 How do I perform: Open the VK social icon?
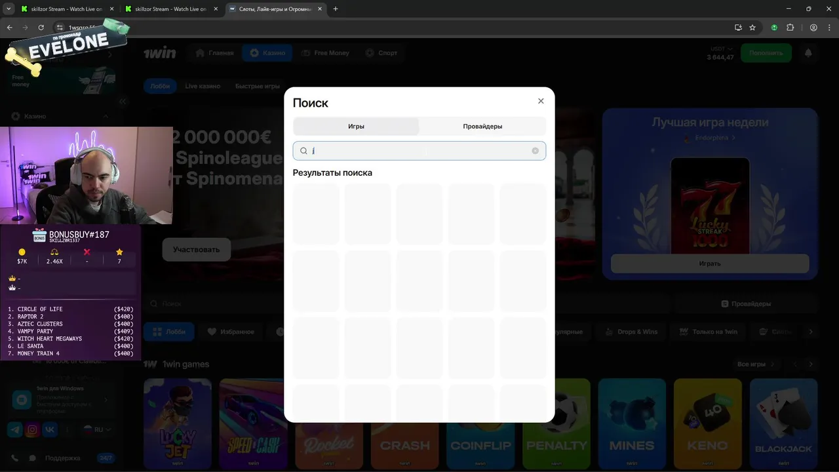pyautogui.click(x=50, y=429)
